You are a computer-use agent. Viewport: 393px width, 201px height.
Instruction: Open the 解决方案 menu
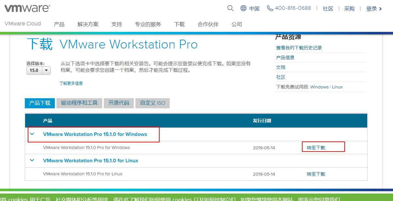coord(88,24)
